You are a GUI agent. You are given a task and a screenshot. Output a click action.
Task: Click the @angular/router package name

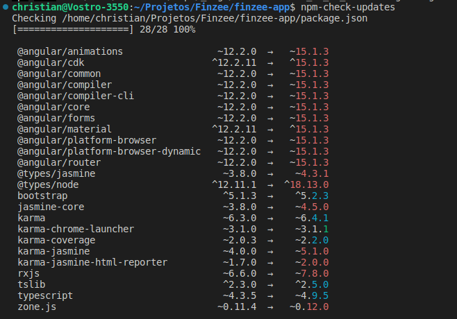pyautogui.click(x=59, y=162)
